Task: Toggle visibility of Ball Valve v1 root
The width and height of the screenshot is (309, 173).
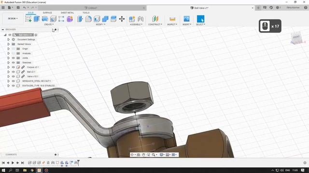Action: click(x=10, y=35)
